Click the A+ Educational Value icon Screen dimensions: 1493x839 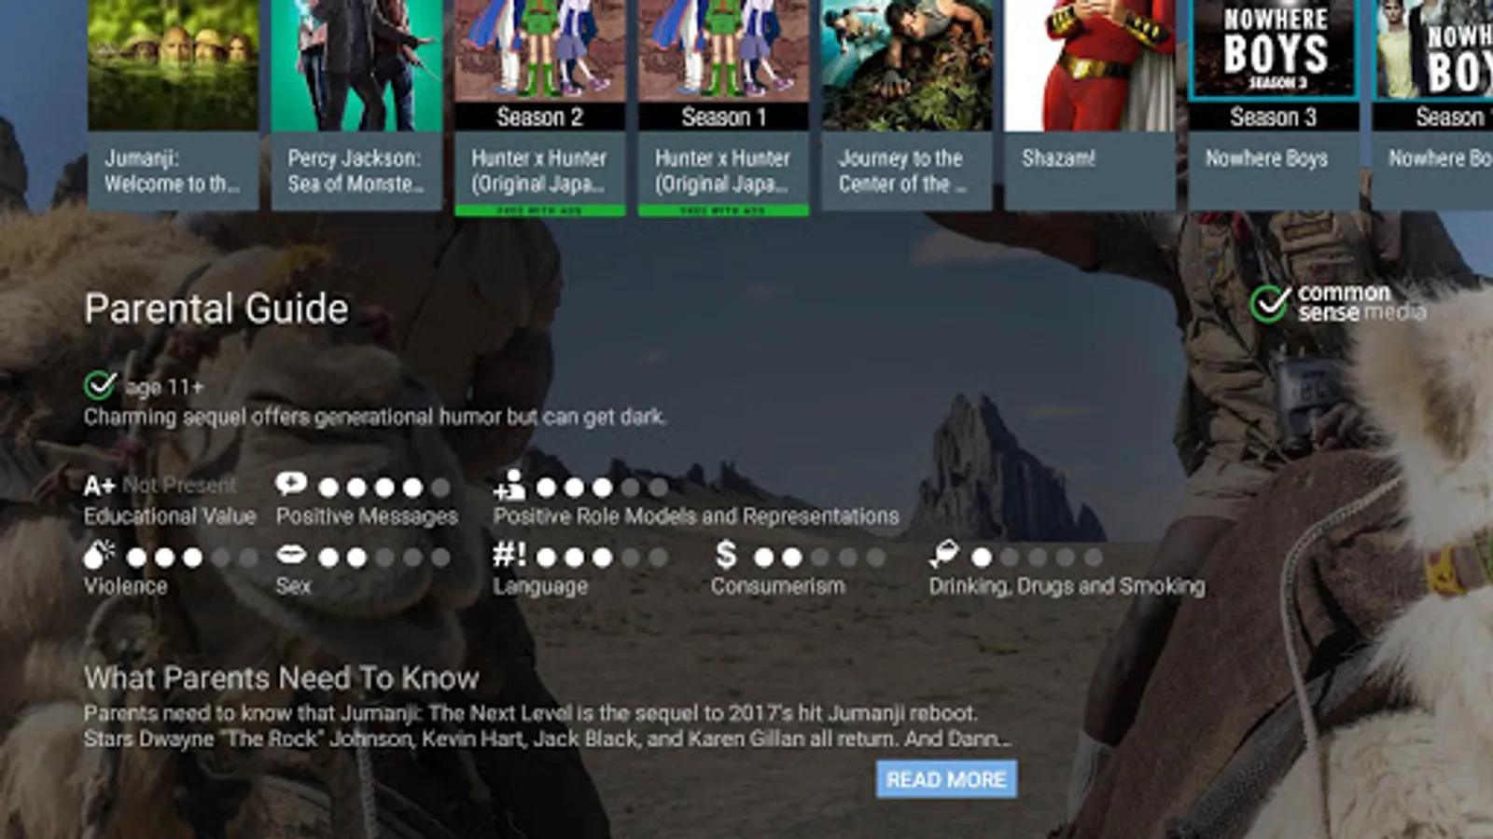click(x=99, y=486)
